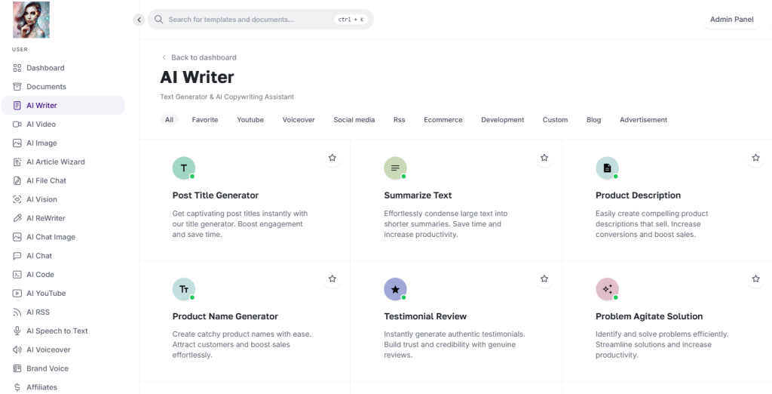
Task: Open the AI Video sidebar icon
Action: coord(17,125)
